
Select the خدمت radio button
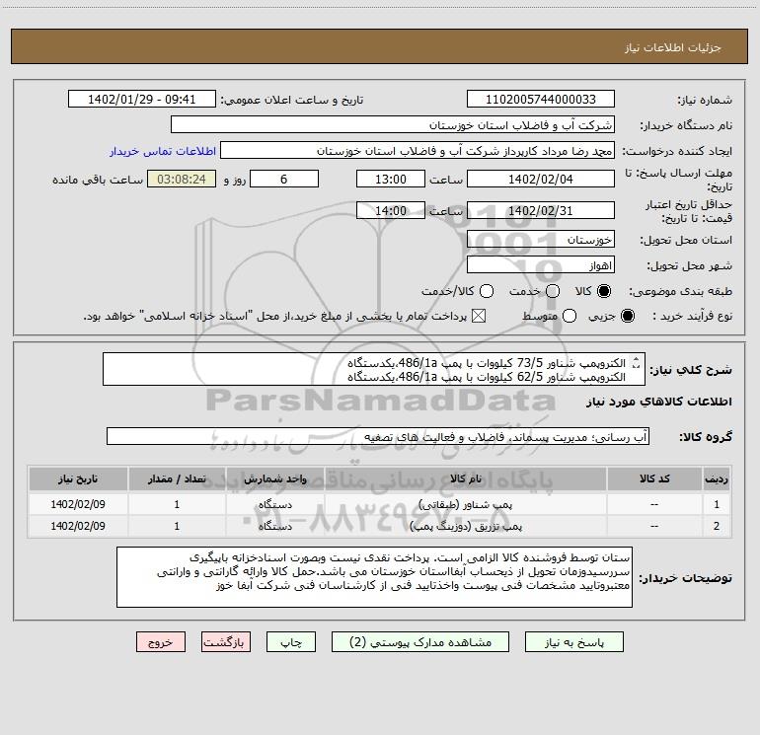click(553, 291)
